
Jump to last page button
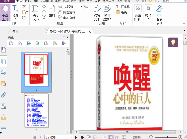coord(82,137)
